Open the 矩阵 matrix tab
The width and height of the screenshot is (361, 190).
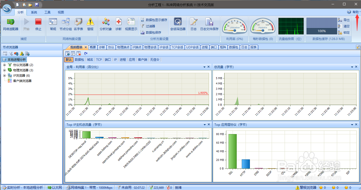click(223, 47)
